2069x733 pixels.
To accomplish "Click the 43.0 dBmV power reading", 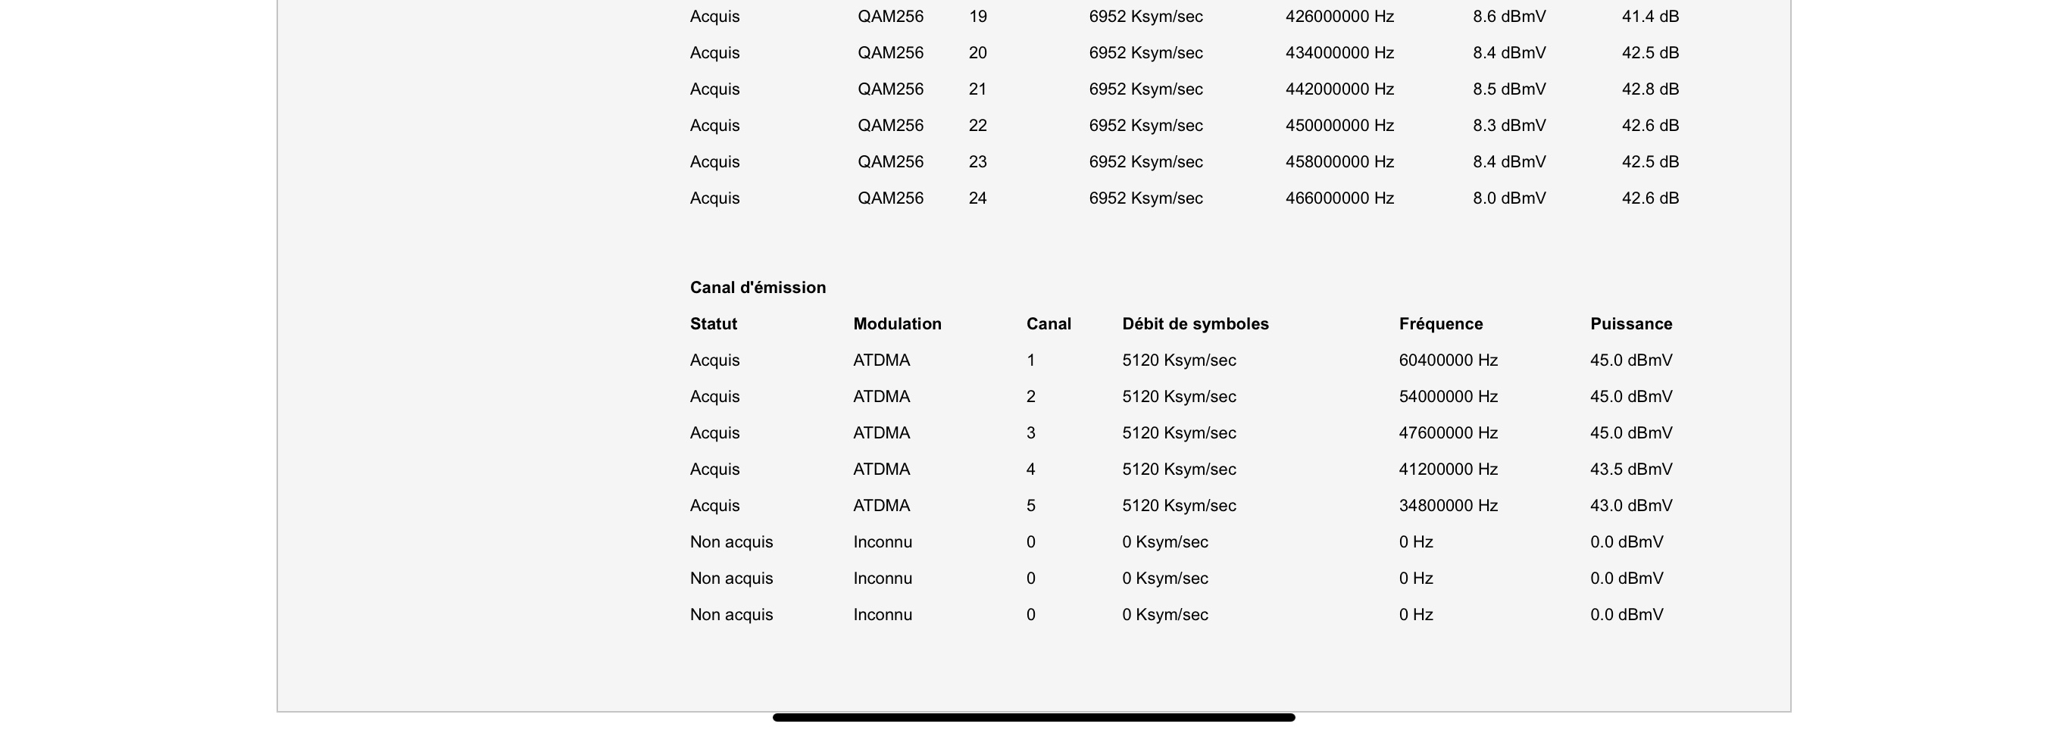I will tap(1631, 506).
